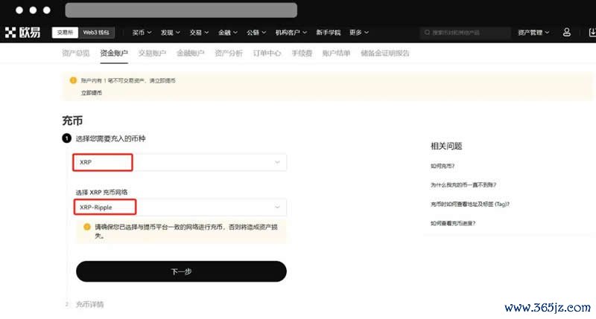
Task: Open the 手续费 tab
Action: pyautogui.click(x=302, y=53)
